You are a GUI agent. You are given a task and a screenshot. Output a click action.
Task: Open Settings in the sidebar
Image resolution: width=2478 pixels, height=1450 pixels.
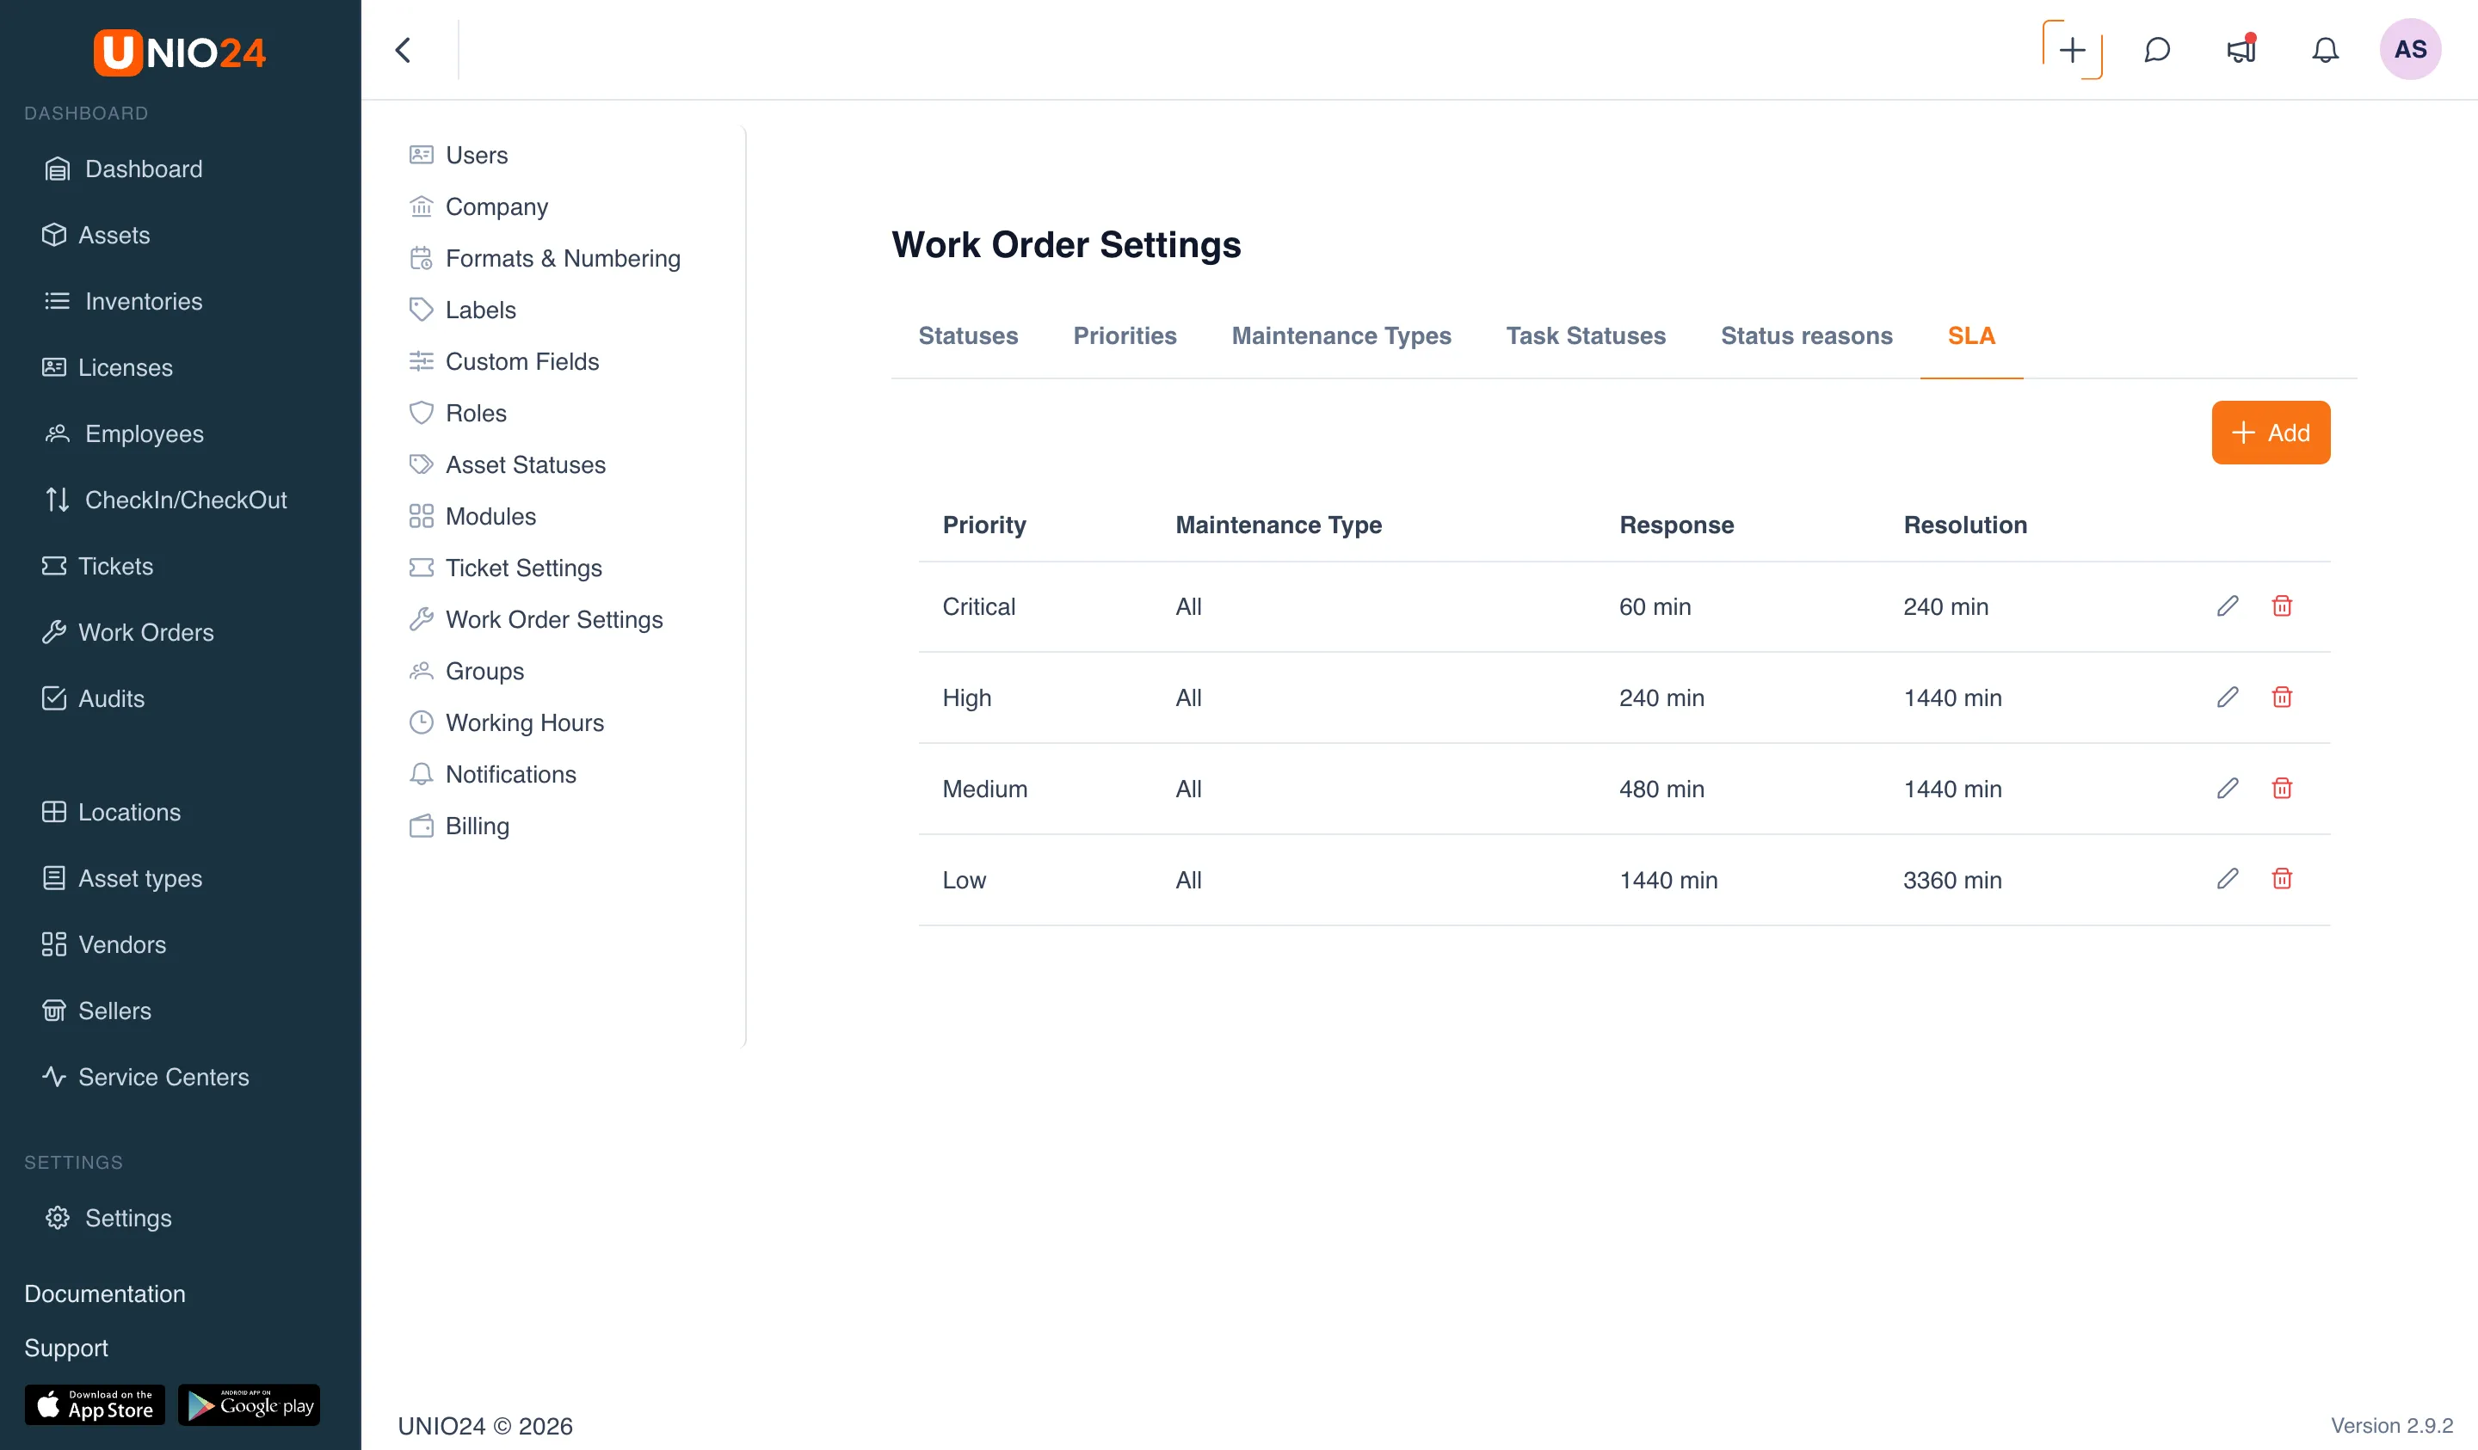coord(108,1218)
